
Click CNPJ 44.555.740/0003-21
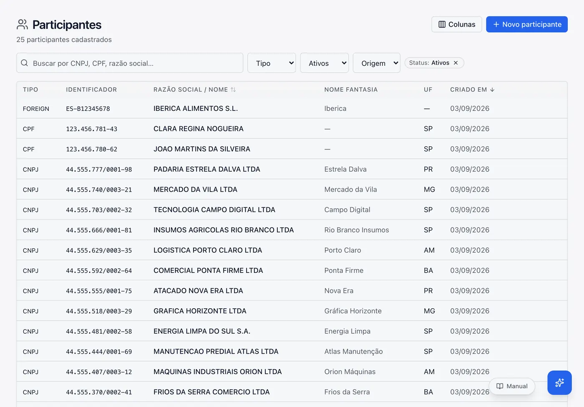tap(99, 190)
